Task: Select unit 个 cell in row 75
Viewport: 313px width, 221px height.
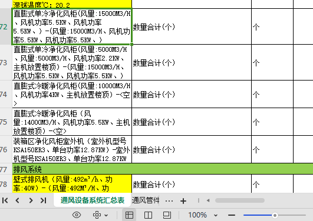Action: (272, 122)
